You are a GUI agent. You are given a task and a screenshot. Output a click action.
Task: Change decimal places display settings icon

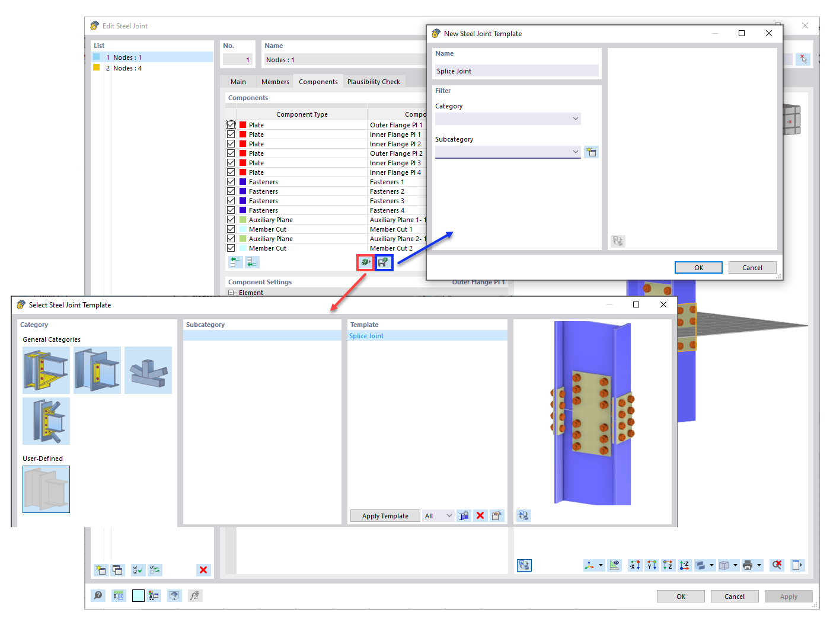point(119,595)
